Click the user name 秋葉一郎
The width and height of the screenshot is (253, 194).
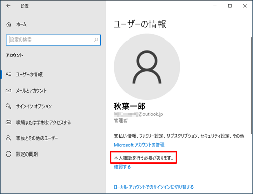pos(130,106)
